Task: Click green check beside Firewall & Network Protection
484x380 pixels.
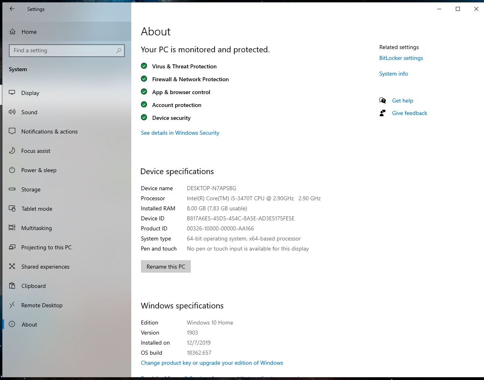Action: pos(144,79)
